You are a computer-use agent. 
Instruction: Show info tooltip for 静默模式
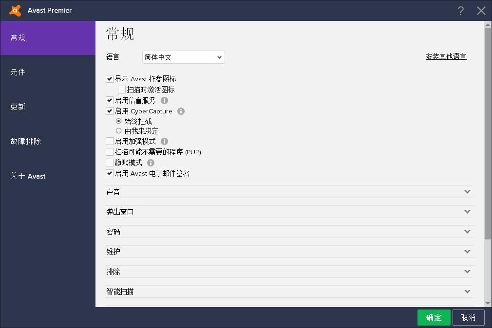tap(151, 163)
